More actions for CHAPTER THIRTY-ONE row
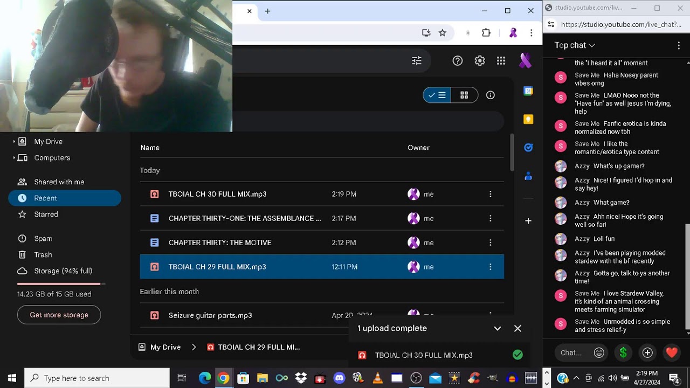 (x=491, y=218)
